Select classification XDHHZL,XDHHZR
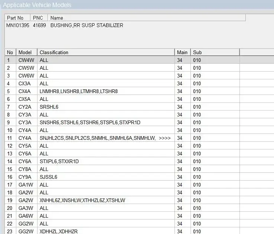The image size is (274, 234). [59, 231]
